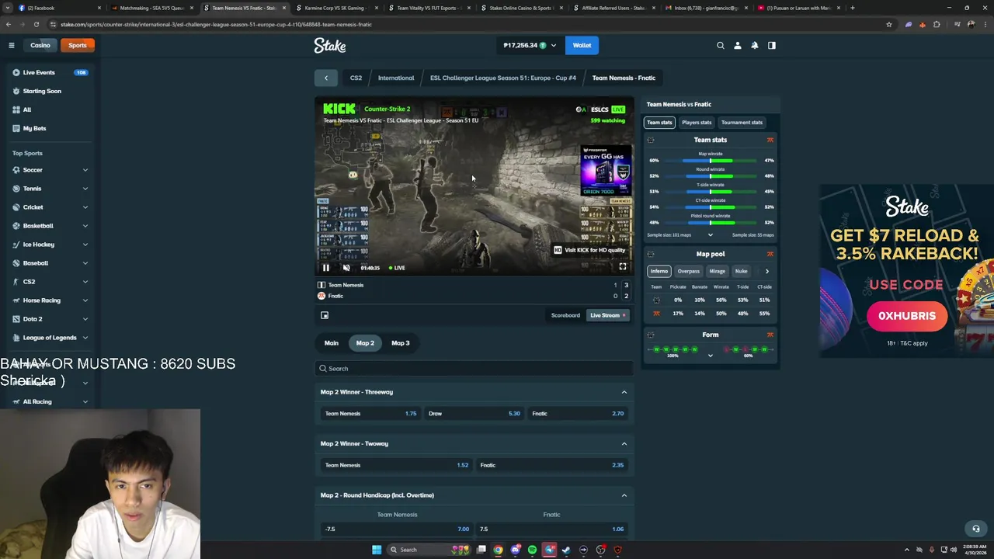Select the Map 2 markets tab
Image resolution: width=994 pixels, height=559 pixels.
(365, 343)
